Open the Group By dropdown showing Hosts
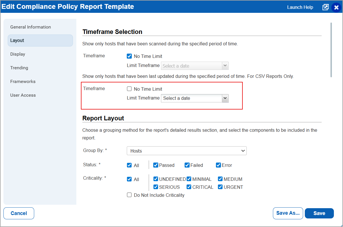This screenshot has height=227, width=343. coord(187,151)
